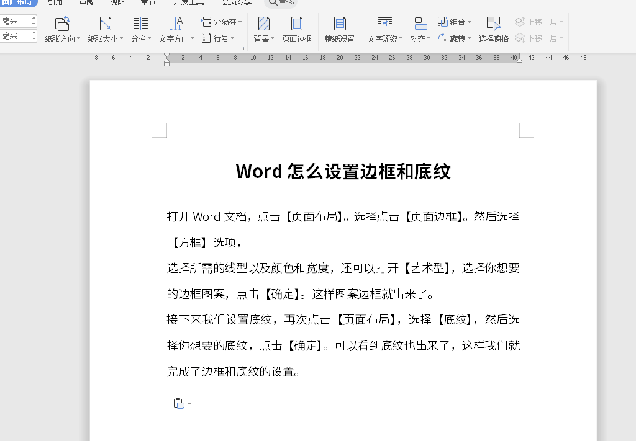Click the left indent box marker on ruler

point(166,64)
